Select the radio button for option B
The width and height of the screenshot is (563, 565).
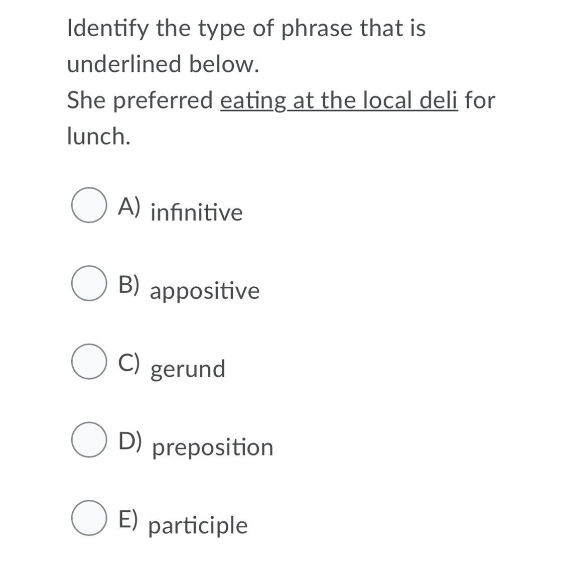click(x=89, y=283)
